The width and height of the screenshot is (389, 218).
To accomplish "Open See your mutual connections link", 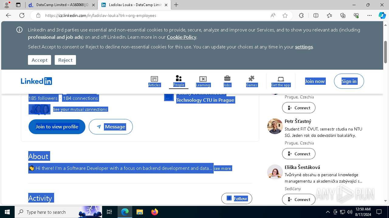I will click(80, 109).
